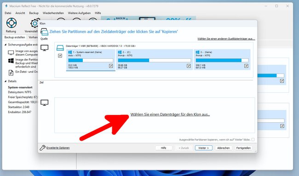This screenshot has width=299, height=176.
Task: Open the Ansicht menu
Action: [x=20, y=13]
